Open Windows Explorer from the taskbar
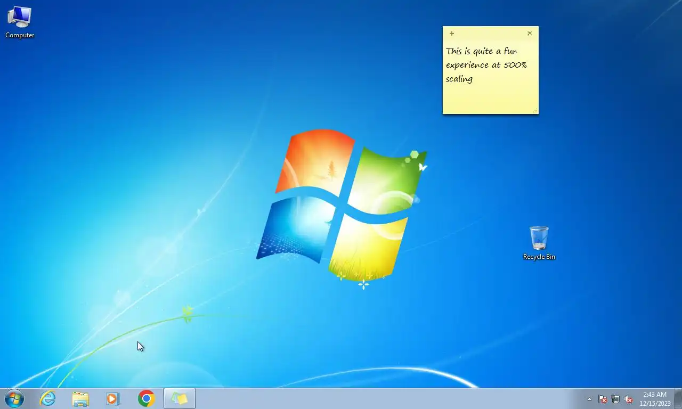Screen dimensions: 682x409 pyautogui.click(x=80, y=398)
